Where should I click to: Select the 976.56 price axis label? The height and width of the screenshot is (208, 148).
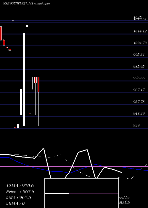pos(139,78)
